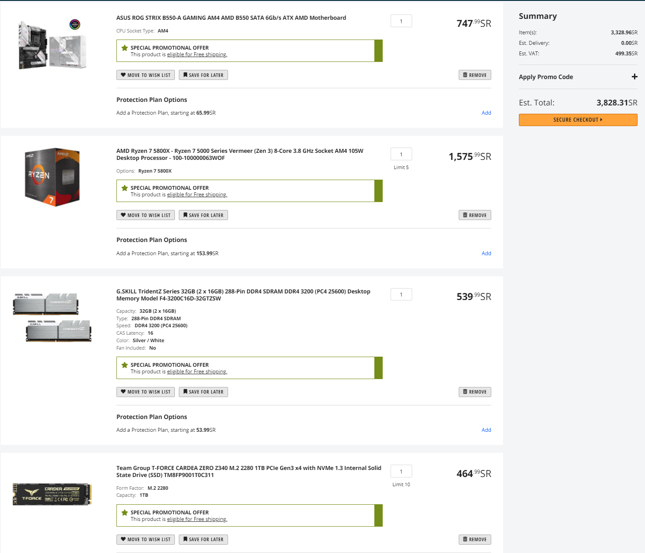Click 'Color: Silver / White' specification
Screen dimensions: 645x553
pyautogui.click(x=140, y=340)
